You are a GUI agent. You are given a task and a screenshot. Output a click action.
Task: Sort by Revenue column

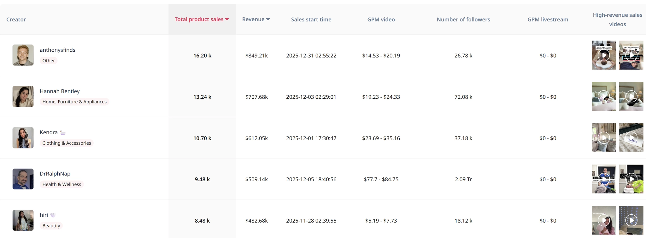point(256,19)
